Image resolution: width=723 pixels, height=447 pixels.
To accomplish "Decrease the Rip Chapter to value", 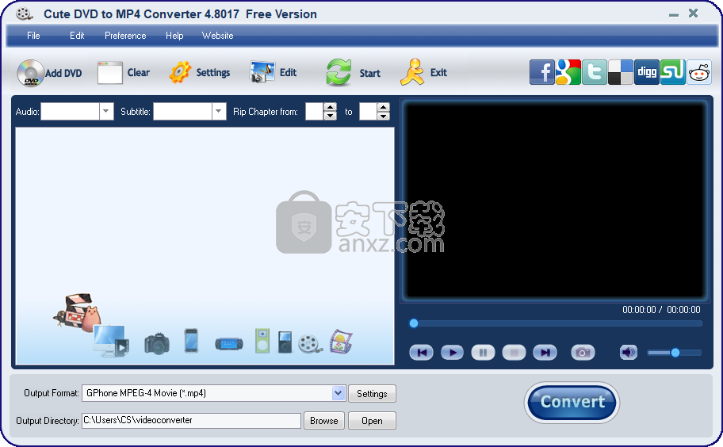I will pos(384,116).
